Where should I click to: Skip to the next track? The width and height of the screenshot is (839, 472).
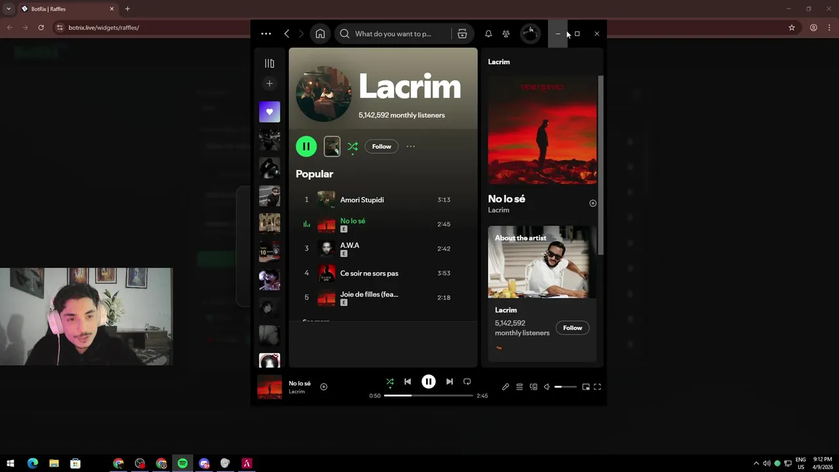click(449, 382)
